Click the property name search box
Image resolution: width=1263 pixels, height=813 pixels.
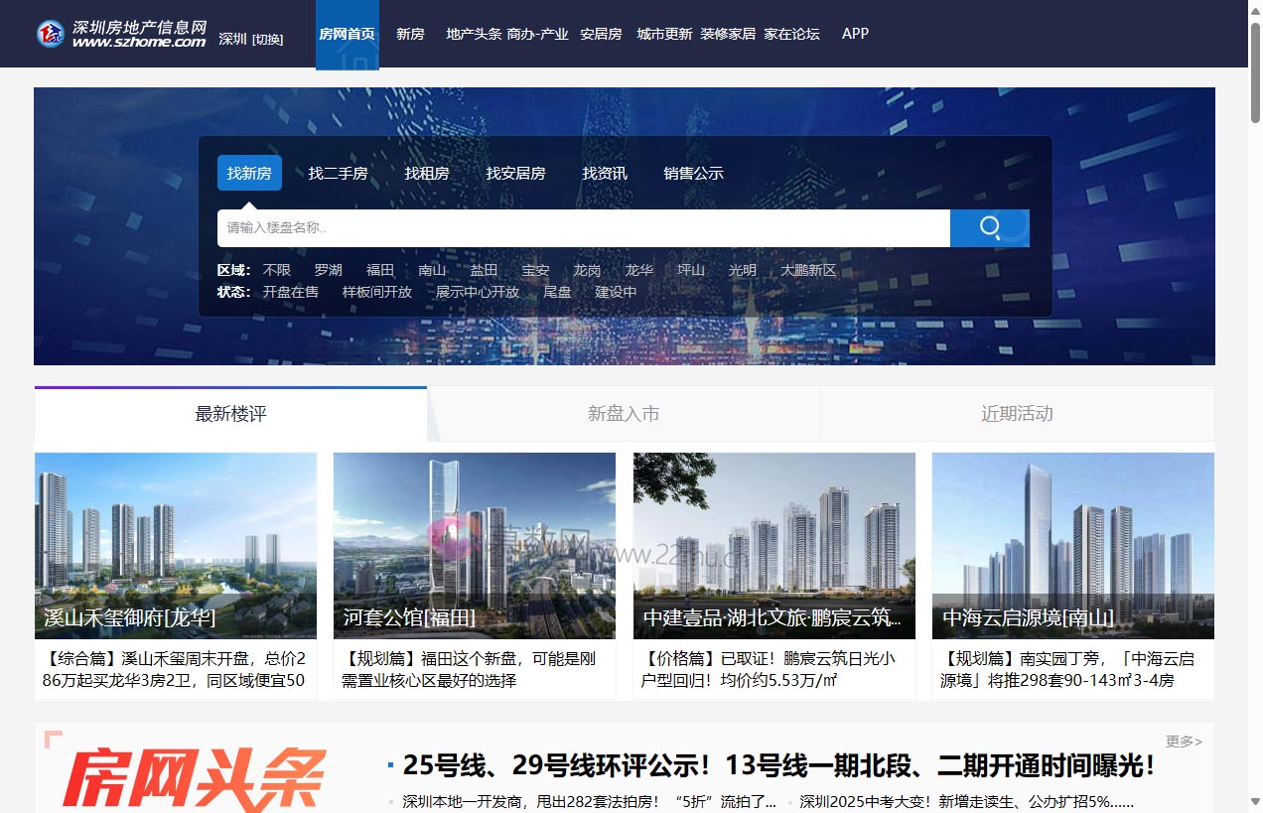583,227
